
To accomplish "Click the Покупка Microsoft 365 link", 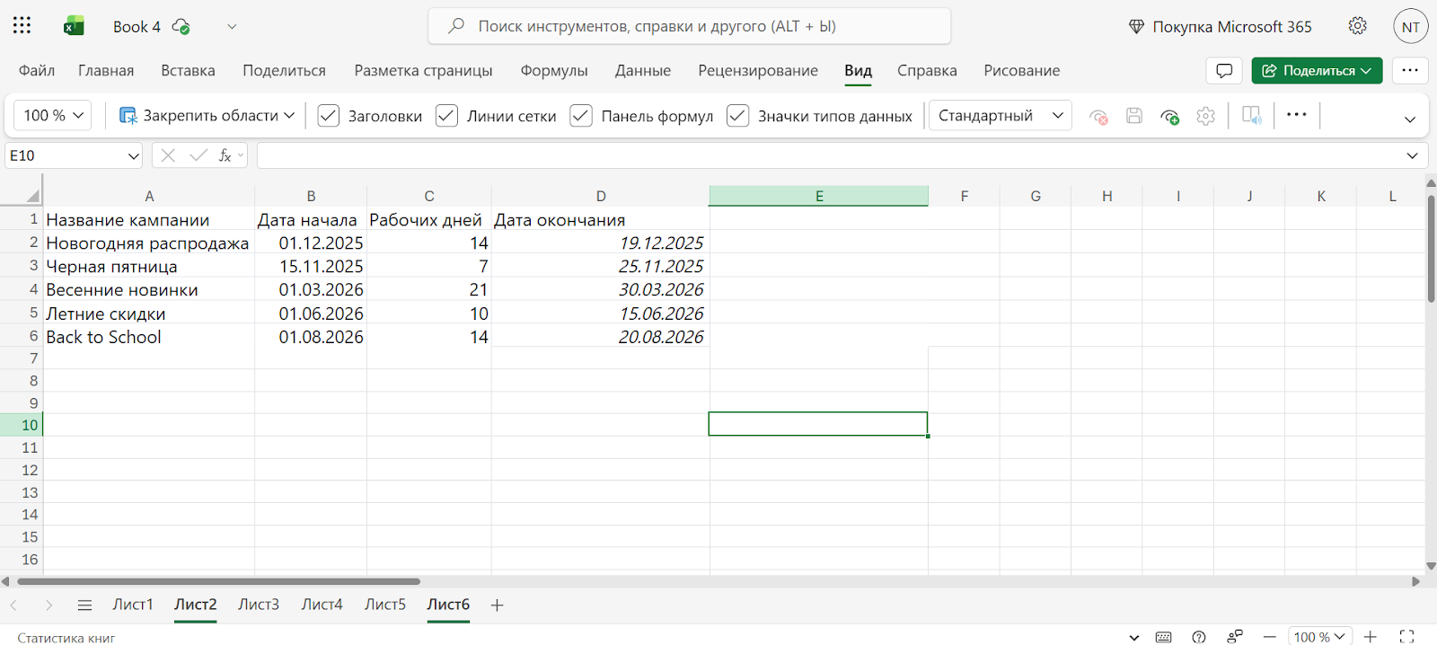I will pyautogui.click(x=1220, y=27).
